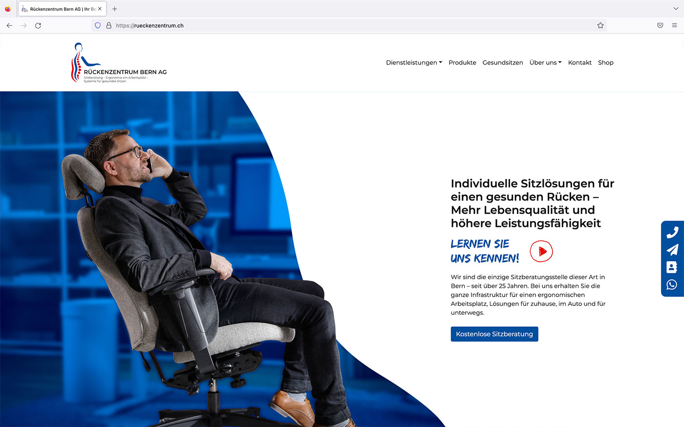Click the paper plane message icon
This screenshot has height=427, width=684.
[672, 250]
